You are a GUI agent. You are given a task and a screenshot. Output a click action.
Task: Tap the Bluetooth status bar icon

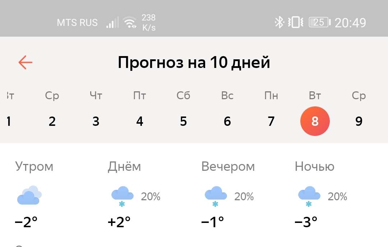[x=279, y=22]
